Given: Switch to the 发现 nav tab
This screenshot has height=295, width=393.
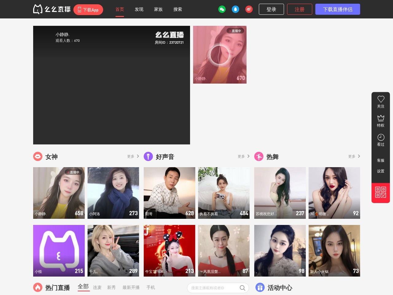Looking at the screenshot, I should point(139,9).
